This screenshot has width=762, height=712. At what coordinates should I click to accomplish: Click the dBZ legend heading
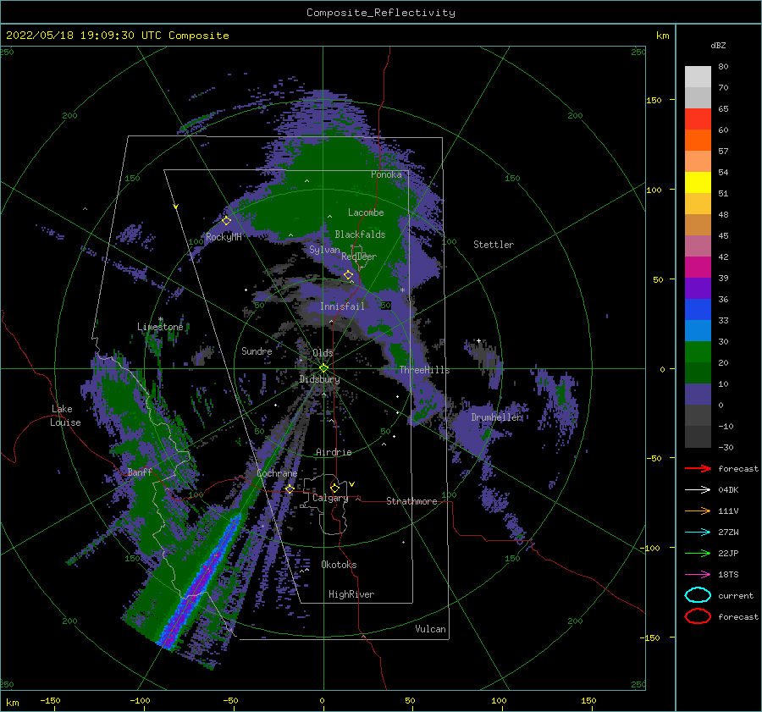coord(718,45)
